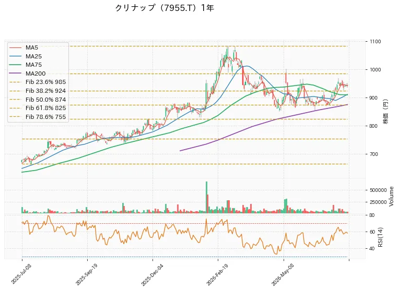Click the Fib 38.2% 924 legend item
This screenshot has width=399, height=291.
click(x=38, y=91)
